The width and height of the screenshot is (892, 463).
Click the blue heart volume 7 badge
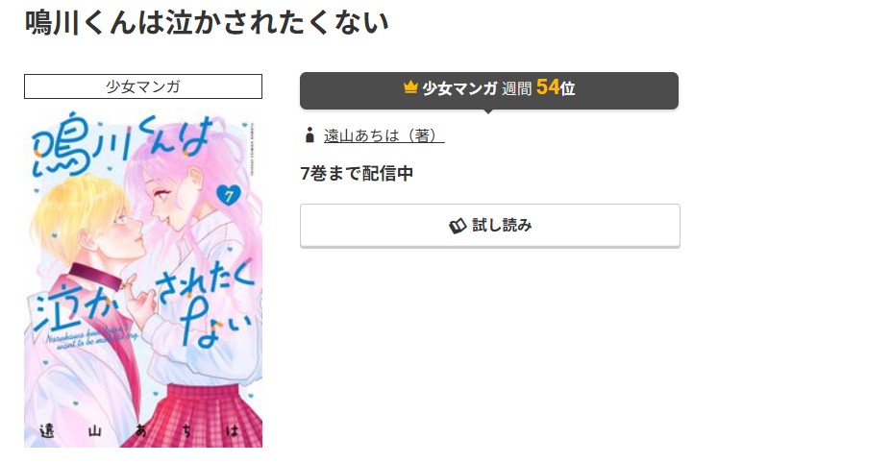[x=229, y=196]
